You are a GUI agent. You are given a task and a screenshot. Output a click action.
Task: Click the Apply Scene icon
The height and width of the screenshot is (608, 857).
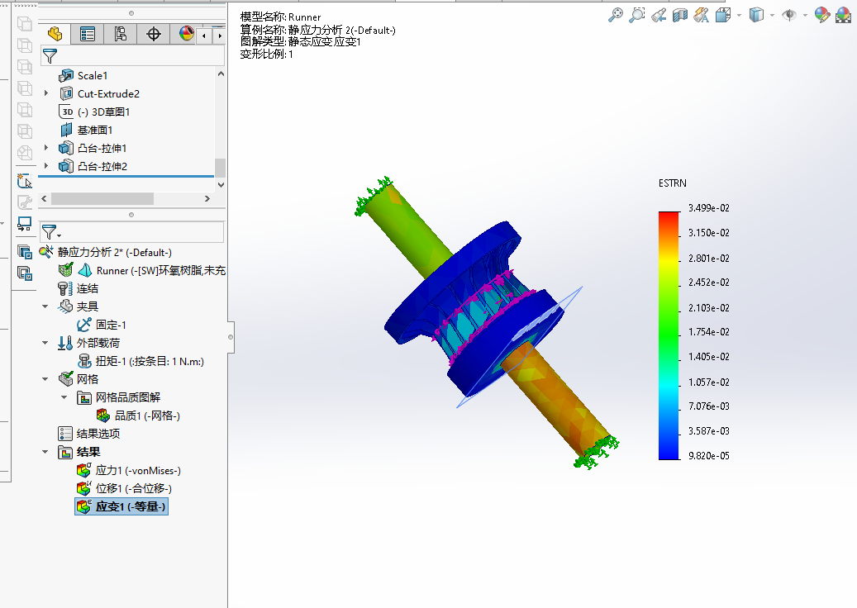pos(843,15)
